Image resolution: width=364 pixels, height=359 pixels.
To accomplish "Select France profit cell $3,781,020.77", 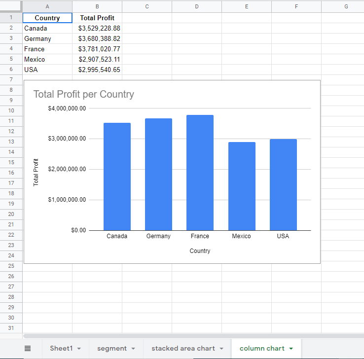I will coord(97,49).
